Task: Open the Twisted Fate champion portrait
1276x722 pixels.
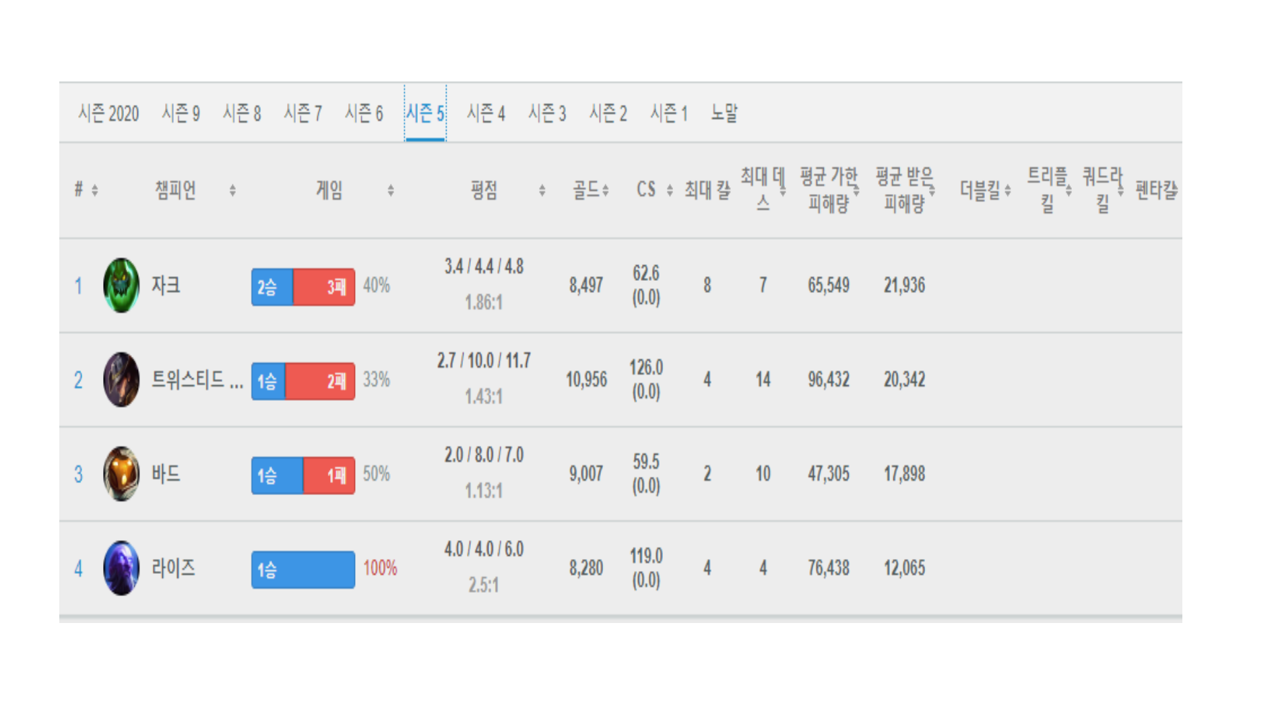Action: (121, 379)
